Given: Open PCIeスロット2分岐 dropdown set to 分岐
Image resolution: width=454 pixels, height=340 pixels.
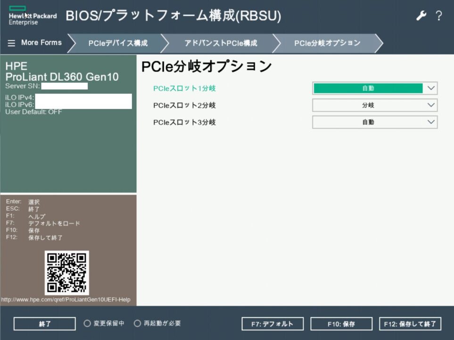Looking at the screenshot, I should (x=375, y=105).
